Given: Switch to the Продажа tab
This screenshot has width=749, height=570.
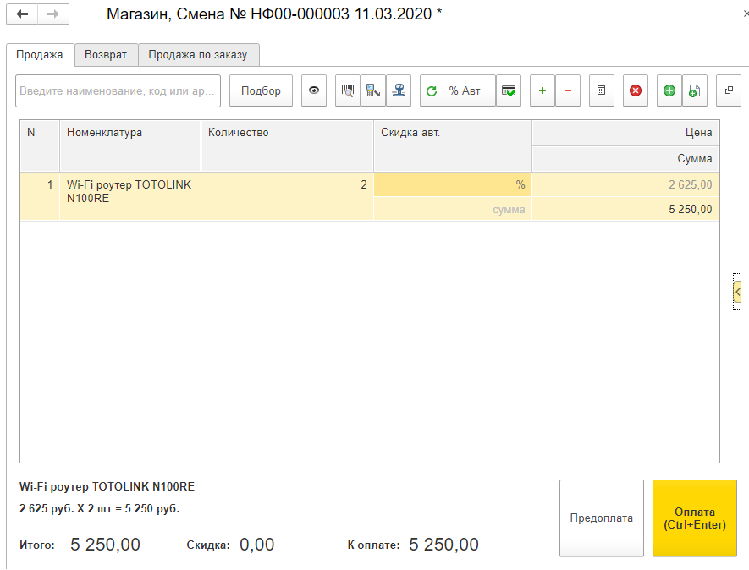Looking at the screenshot, I should tap(40, 55).
